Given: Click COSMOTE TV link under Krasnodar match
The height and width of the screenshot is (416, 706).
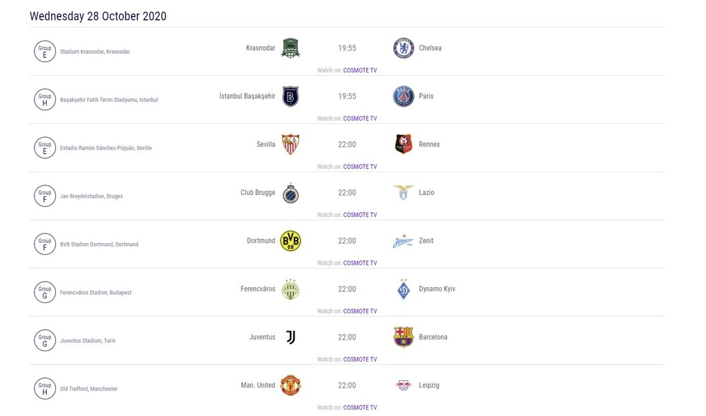Looking at the screenshot, I should 359,70.
